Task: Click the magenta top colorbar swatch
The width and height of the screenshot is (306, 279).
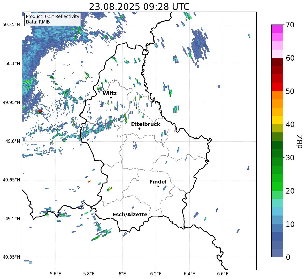Action: pyautogui.click(x=277, y=29)
